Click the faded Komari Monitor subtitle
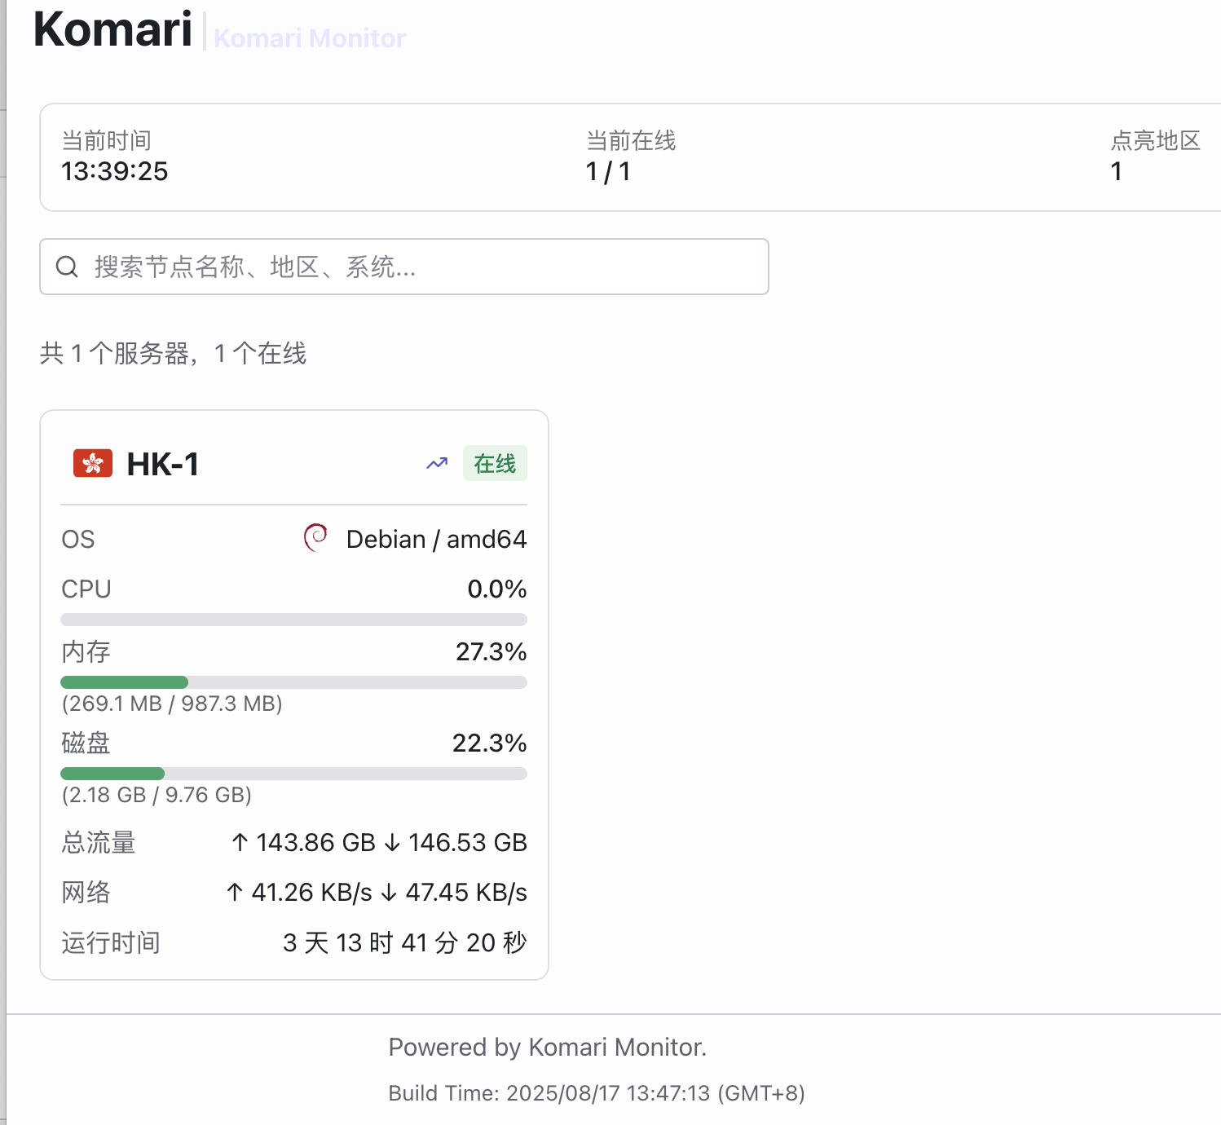Screen dimensions: 1221x1125 (310, 38)
